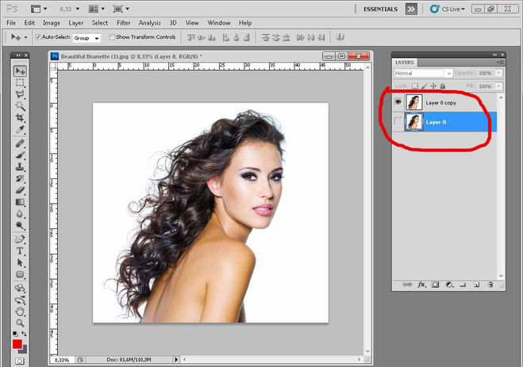The height and width of the screenshot is (367, 523).
Task: Select the Crop tool
Action: [20, 117]
